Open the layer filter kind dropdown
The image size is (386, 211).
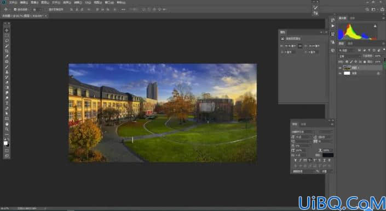(x=347, y=51)
